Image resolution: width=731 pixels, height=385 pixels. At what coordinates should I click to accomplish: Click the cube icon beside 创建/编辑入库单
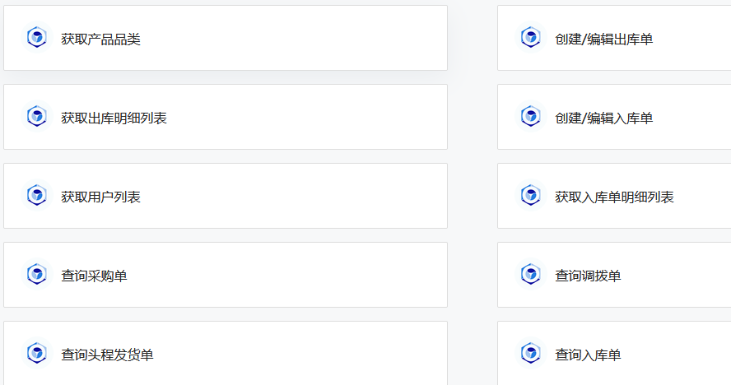[x=530, y=117]
